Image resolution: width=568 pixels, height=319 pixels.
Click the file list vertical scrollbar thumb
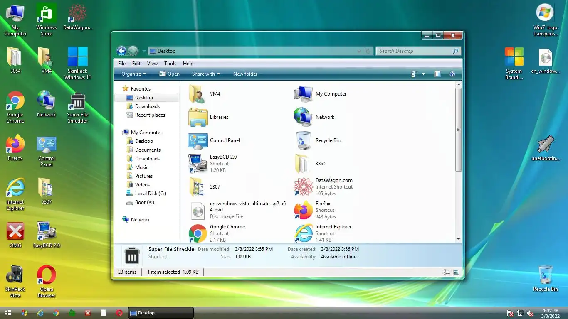(x=458, y=130)
